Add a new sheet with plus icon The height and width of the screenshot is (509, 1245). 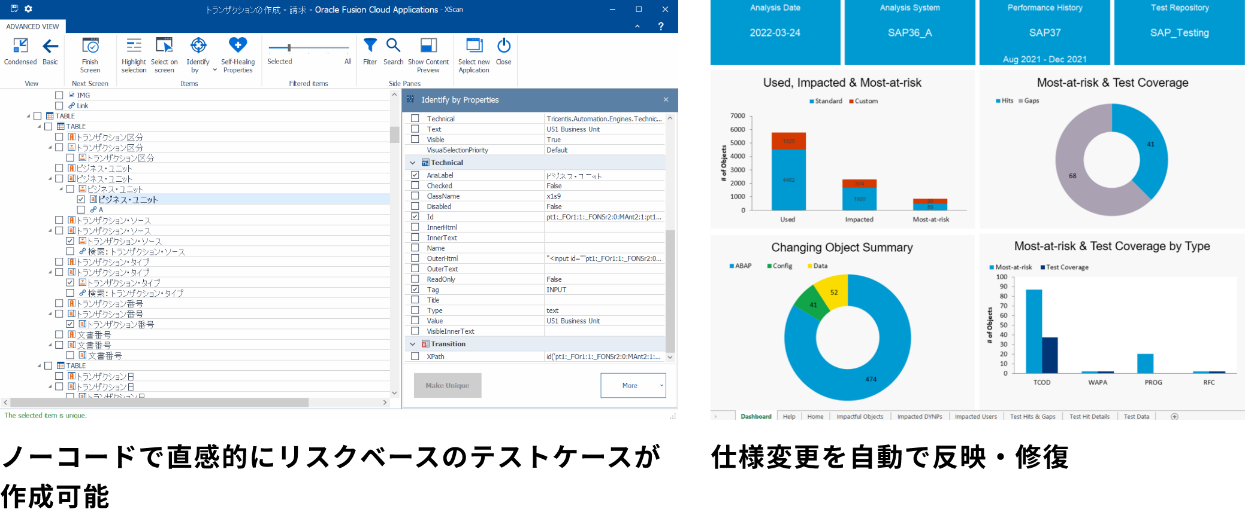[x=1174, y=416]
